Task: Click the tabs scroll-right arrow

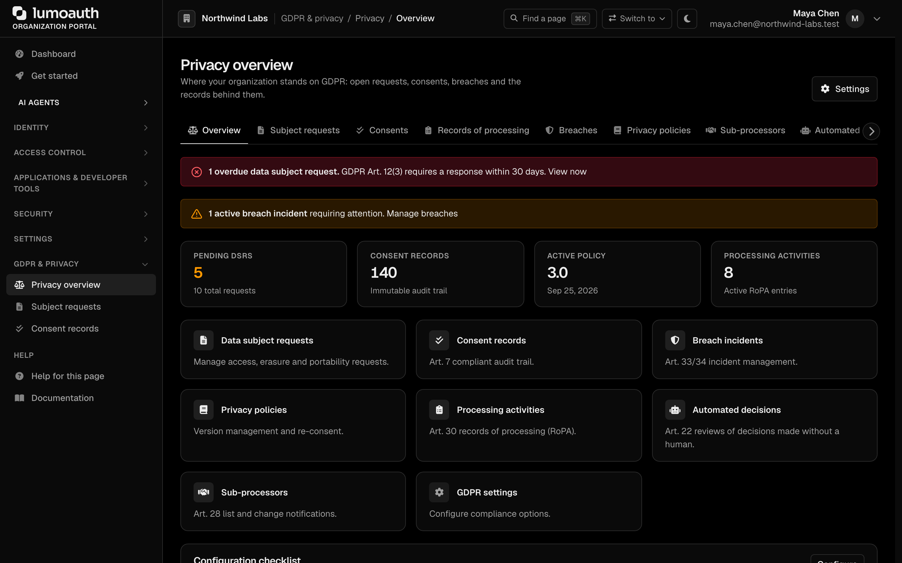Action: click(x=871, y=131)
